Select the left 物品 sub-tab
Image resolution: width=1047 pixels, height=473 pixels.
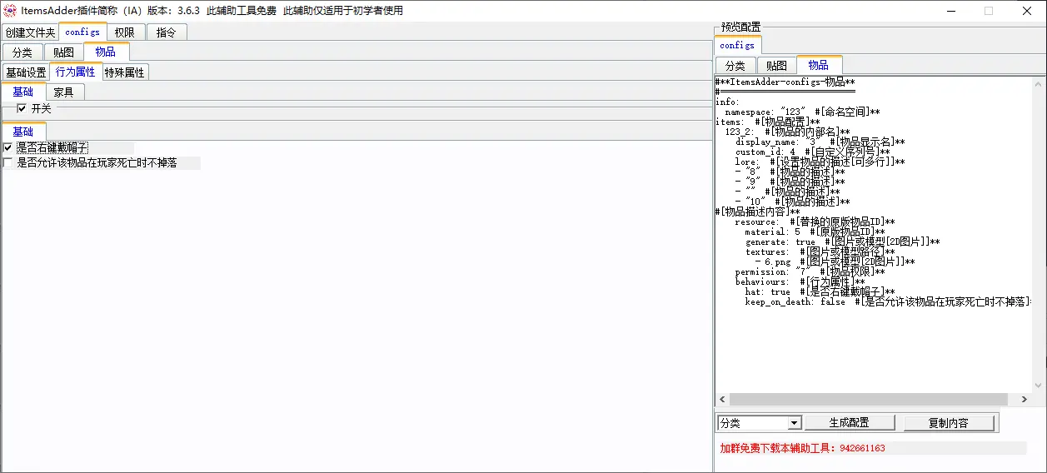click(106, 52)
